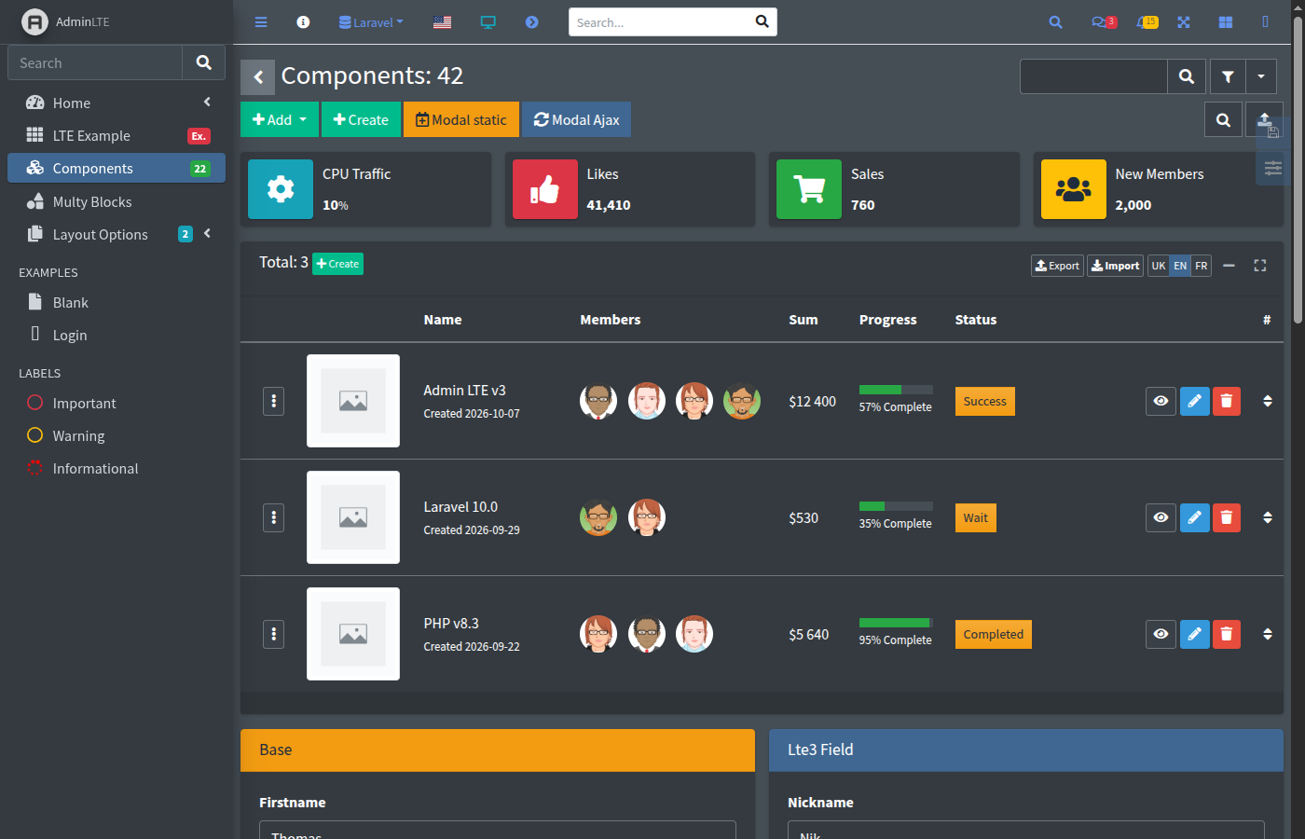Open the navbar search magnifier icon
The width and height of the screenshot is (1305, 839).
coord(1055,22)
